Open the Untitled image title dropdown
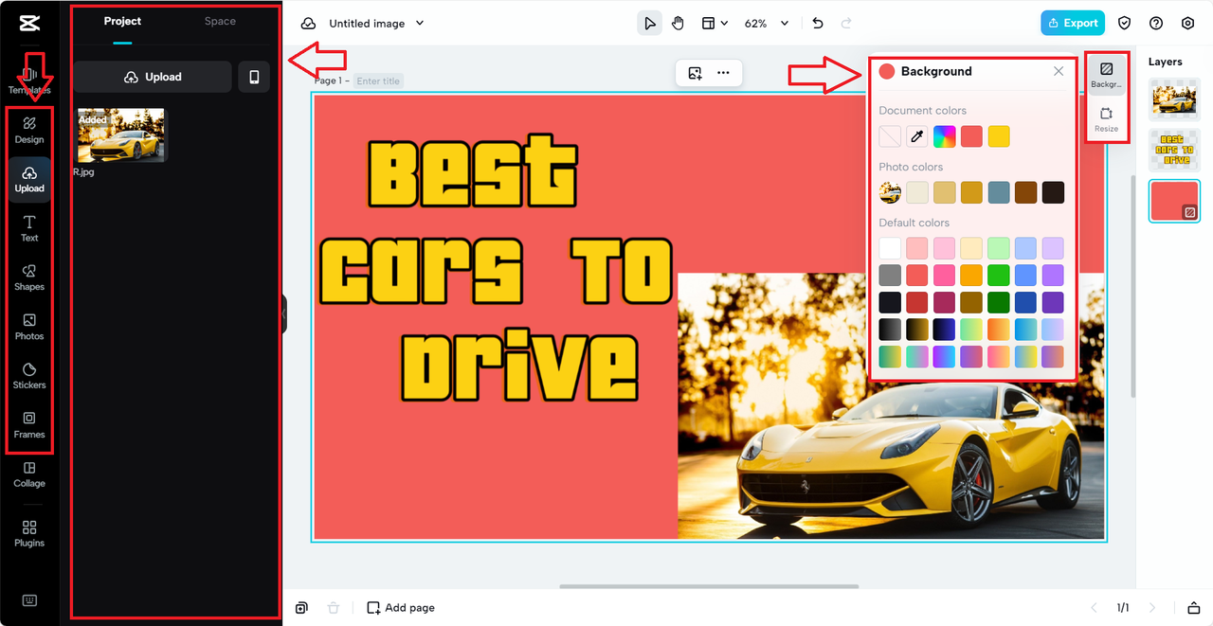Image resolution: width=1213 pixels, height=626 pixels. tap(377, 24)
